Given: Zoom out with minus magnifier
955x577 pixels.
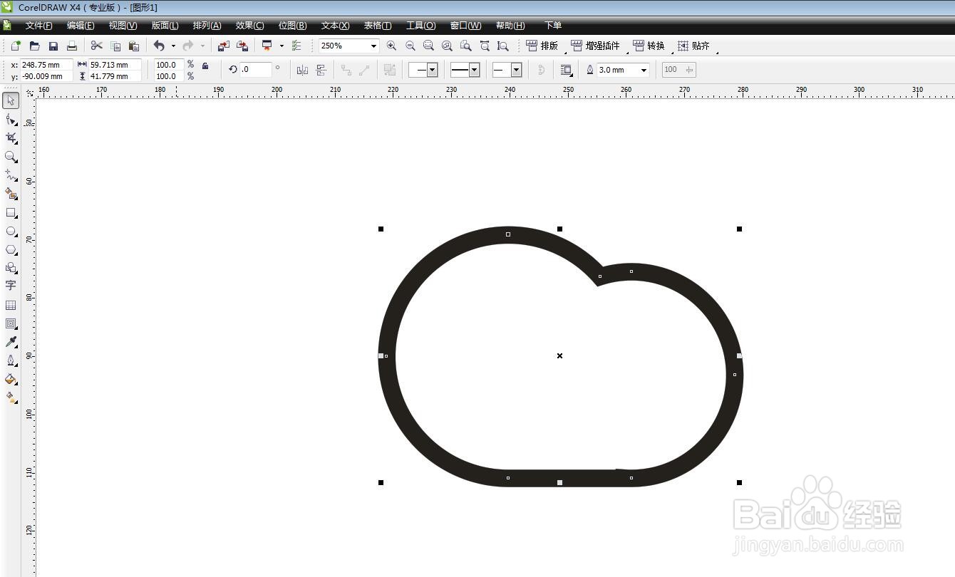Looking at the screenshot, I should coord(410,46).
